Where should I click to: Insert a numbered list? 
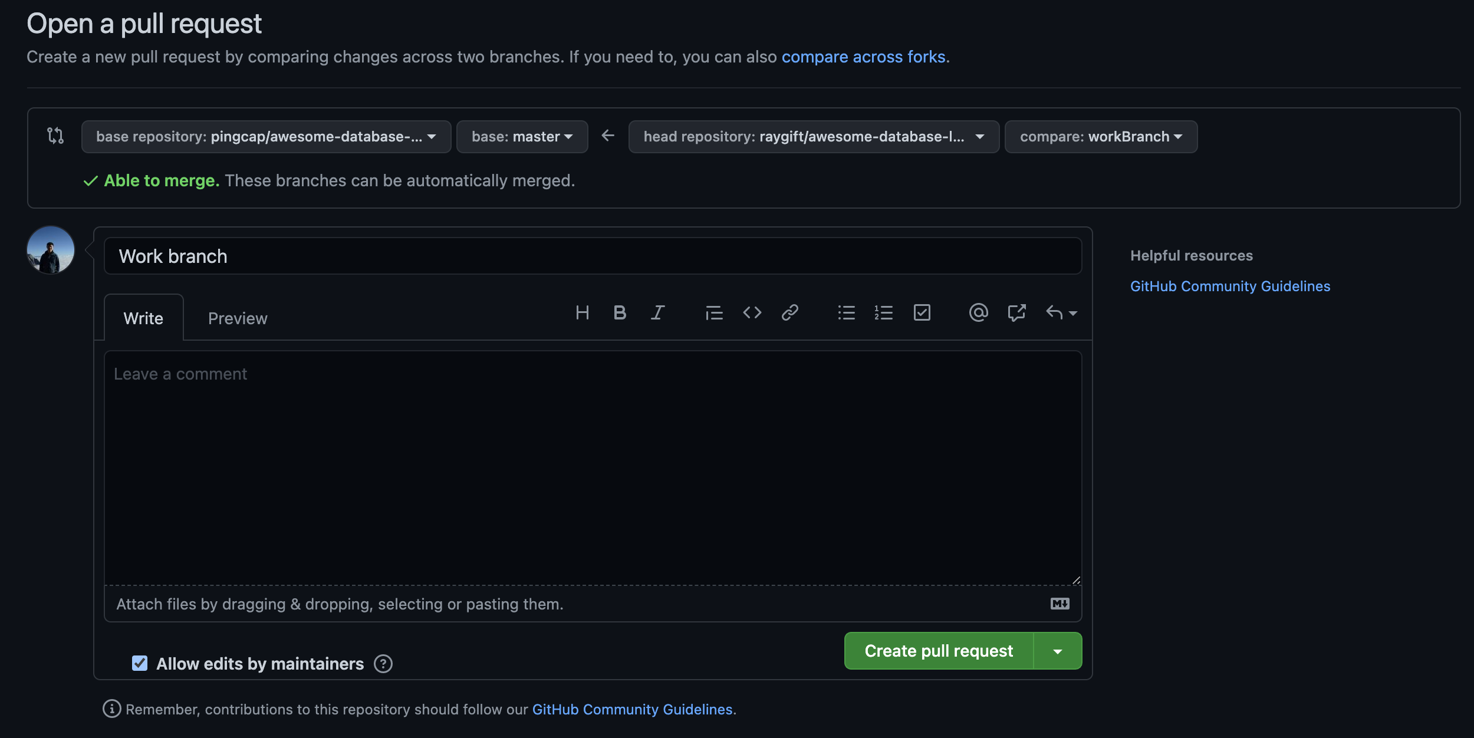coord(884,312)
